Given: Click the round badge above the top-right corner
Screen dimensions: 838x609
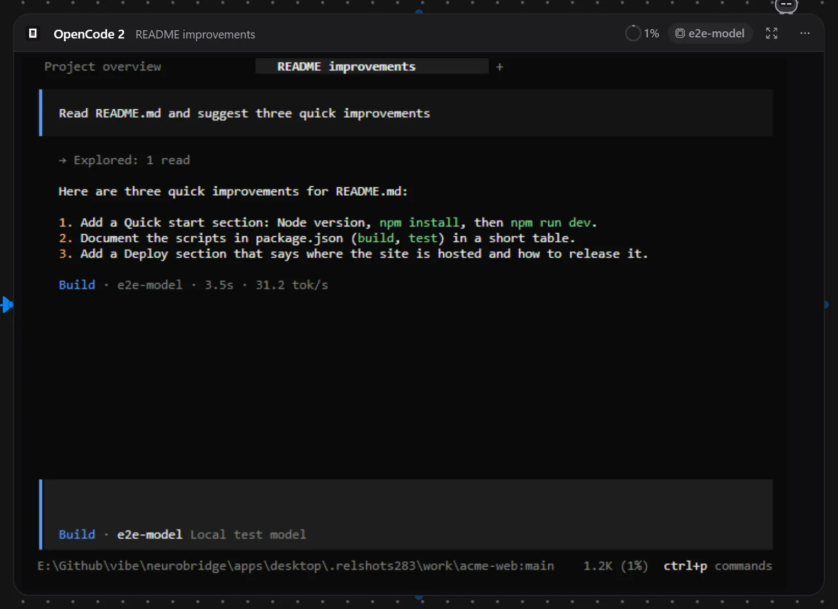Looking at the screenshot, I should pos(786,5).
